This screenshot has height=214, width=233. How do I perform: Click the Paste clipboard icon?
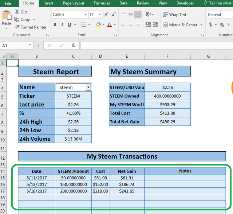pos(7,15)
